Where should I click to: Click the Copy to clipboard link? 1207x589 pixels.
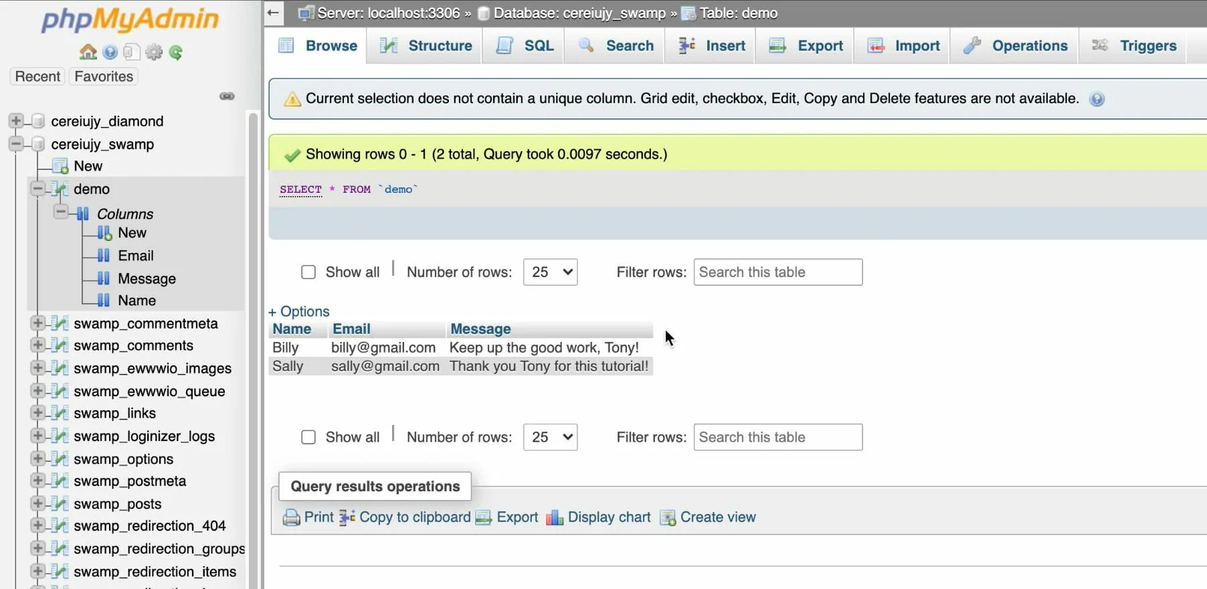414,517
